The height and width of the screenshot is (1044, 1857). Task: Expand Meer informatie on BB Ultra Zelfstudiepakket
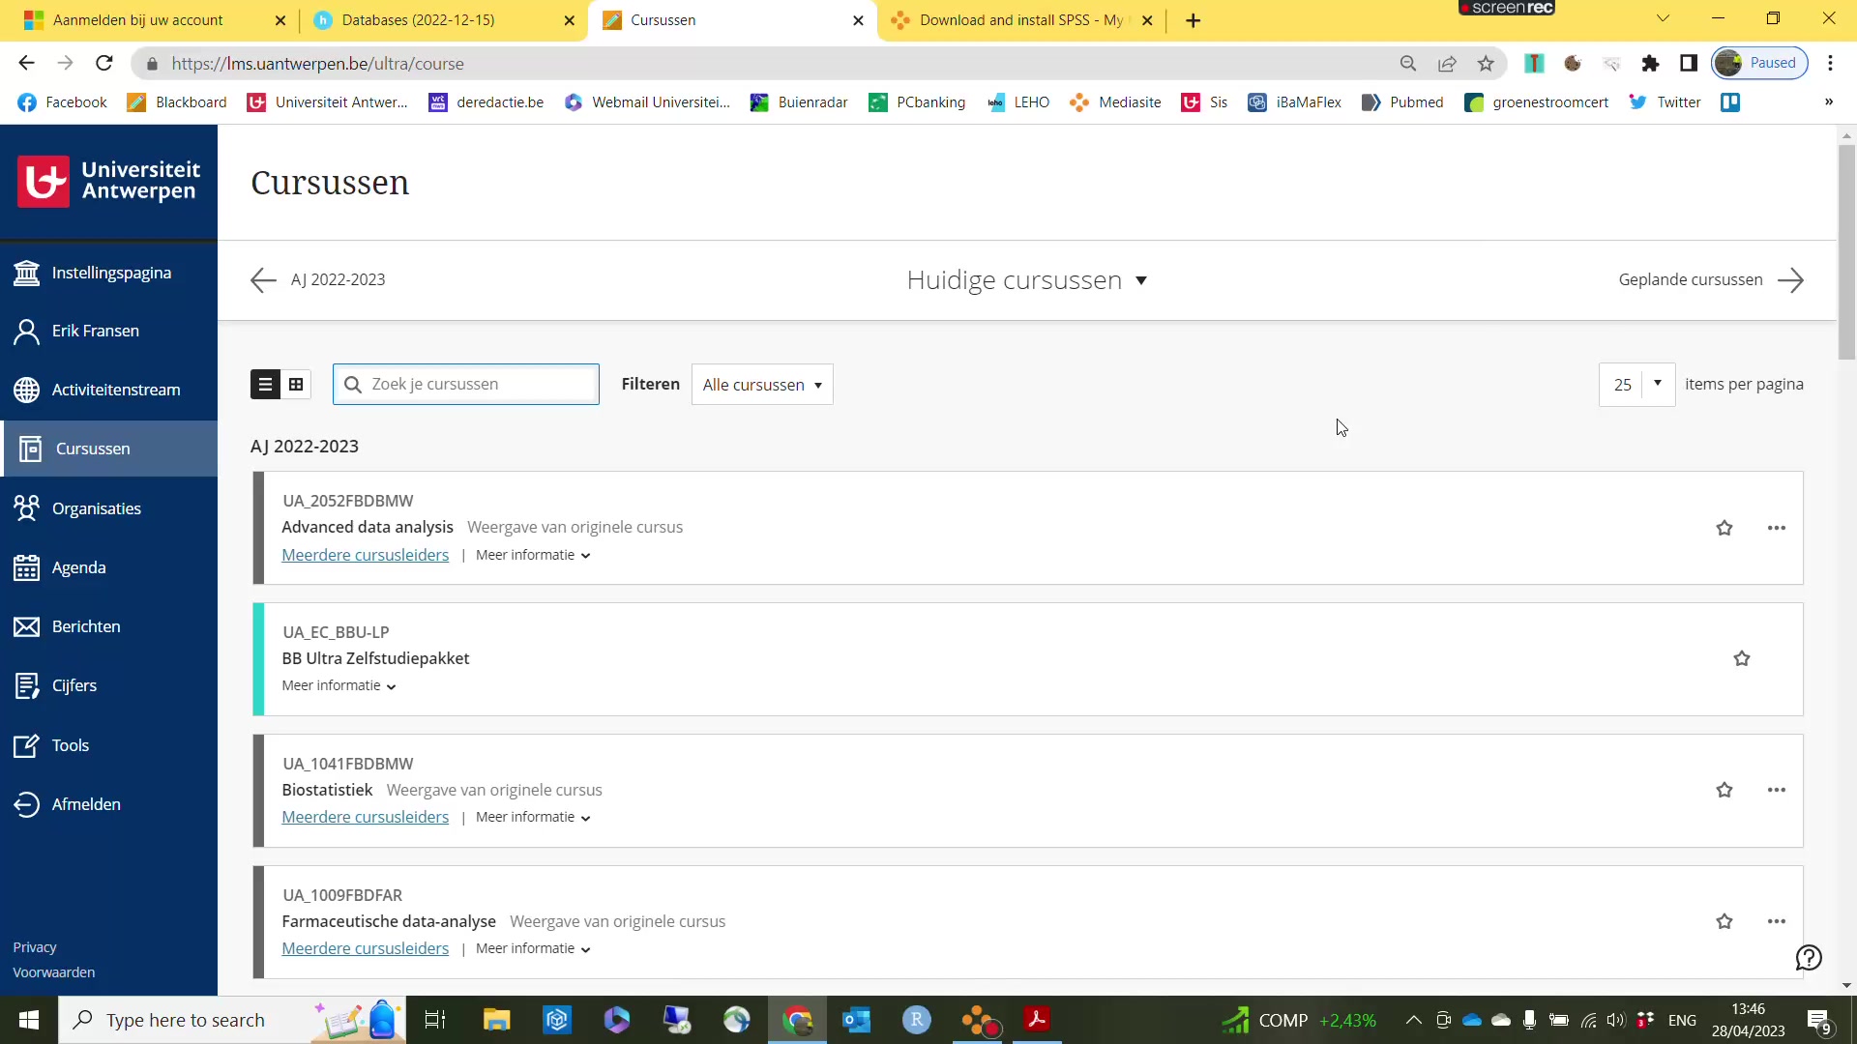click(x=338, y=685)
